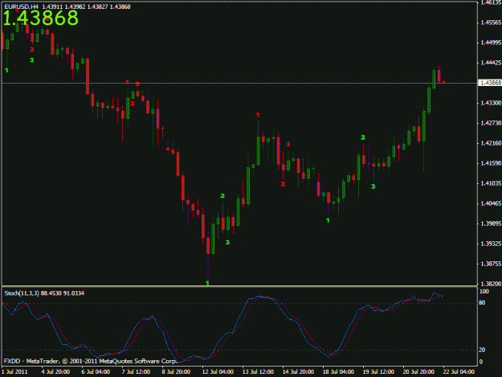
Task: Click the 13 Jul 12:00 time label
Action: [x=258, y=371]
